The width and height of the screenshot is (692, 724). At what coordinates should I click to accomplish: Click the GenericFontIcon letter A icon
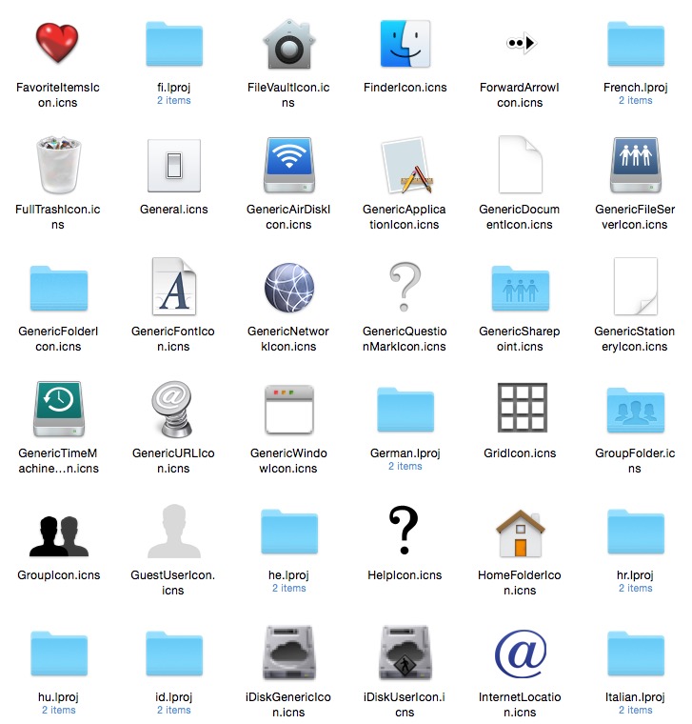click(174, 287)
